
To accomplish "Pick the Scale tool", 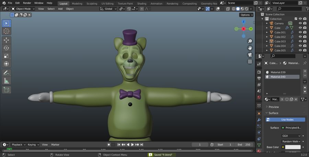I will (x=7, y=56).
